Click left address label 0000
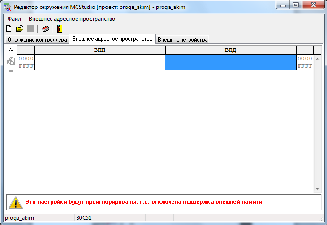327x225 pixels. point(26,58)
